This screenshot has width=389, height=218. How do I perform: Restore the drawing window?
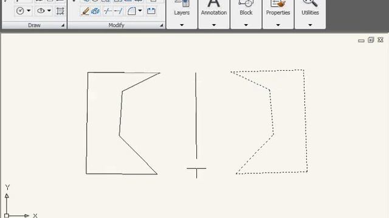point(371,40)
